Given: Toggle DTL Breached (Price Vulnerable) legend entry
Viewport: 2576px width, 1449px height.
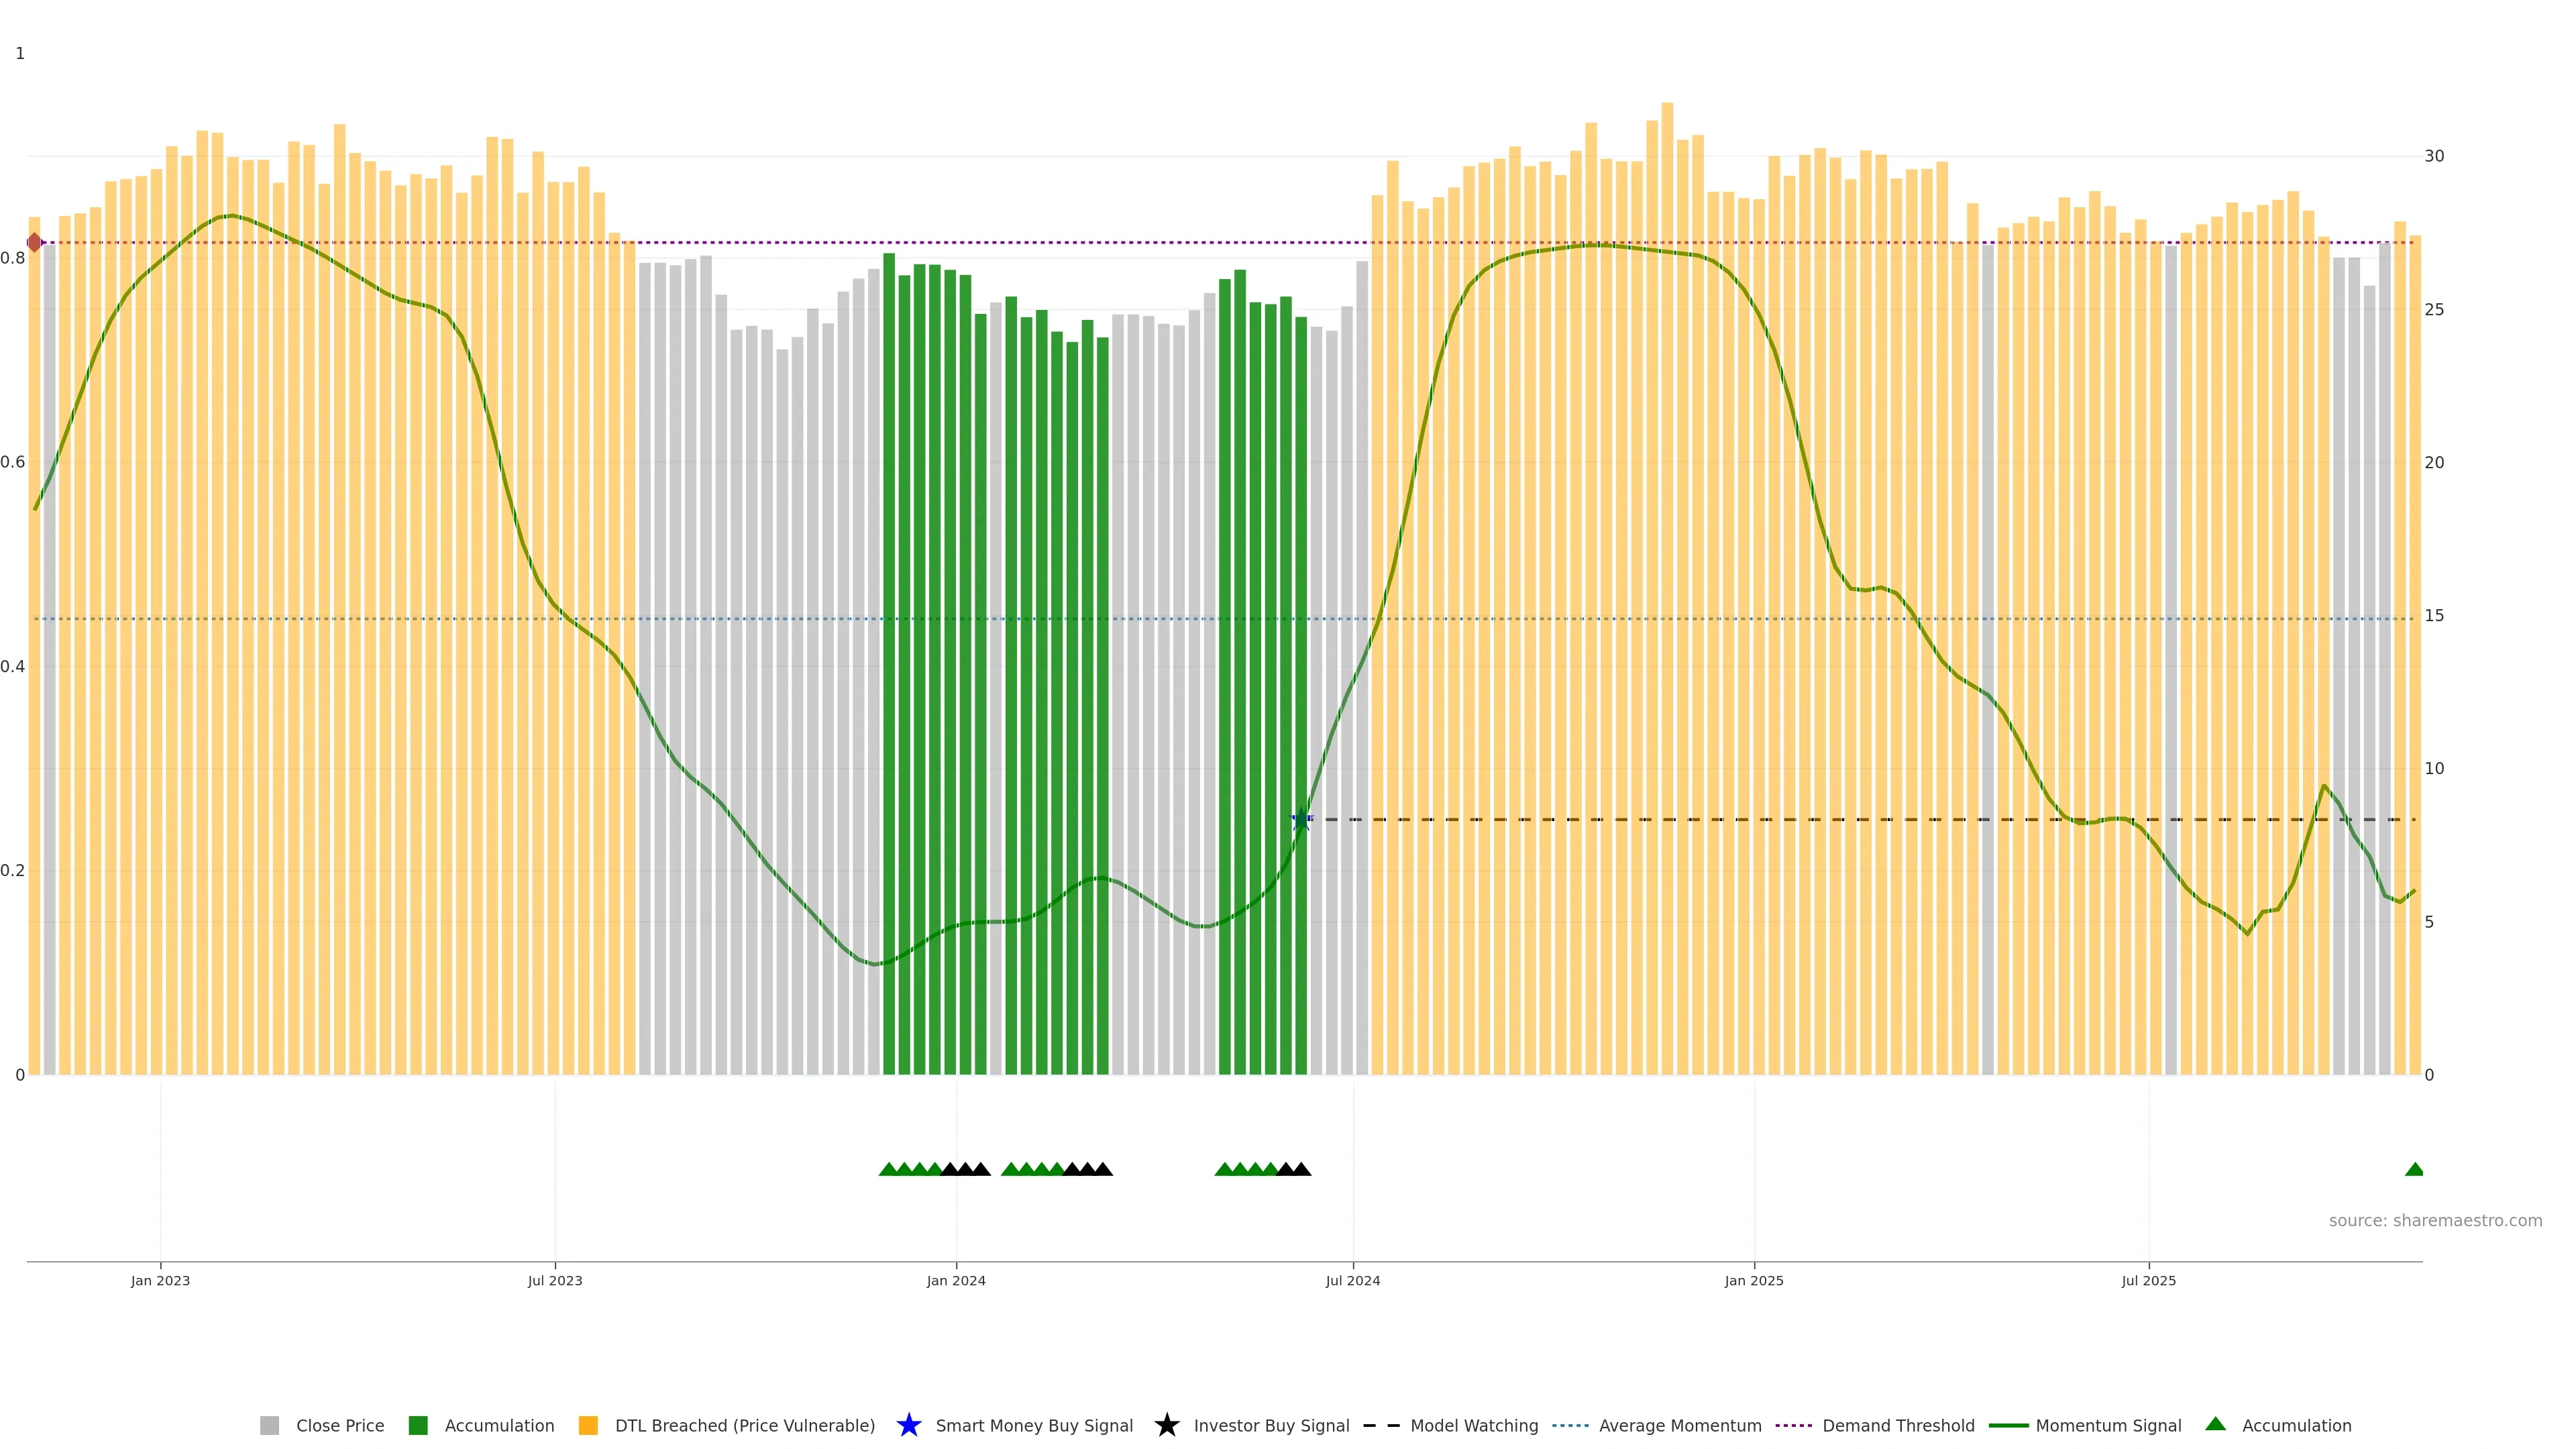Looking at the screenshot, I should click(x=744, y=1425).
